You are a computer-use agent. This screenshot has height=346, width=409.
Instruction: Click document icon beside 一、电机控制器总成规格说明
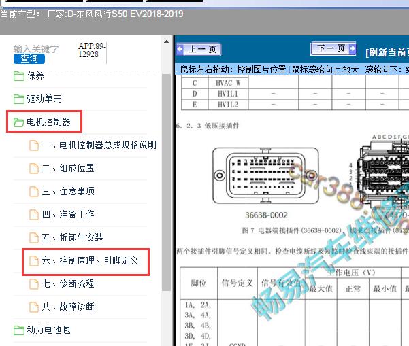pyautogui.click(x=34, y=145)
